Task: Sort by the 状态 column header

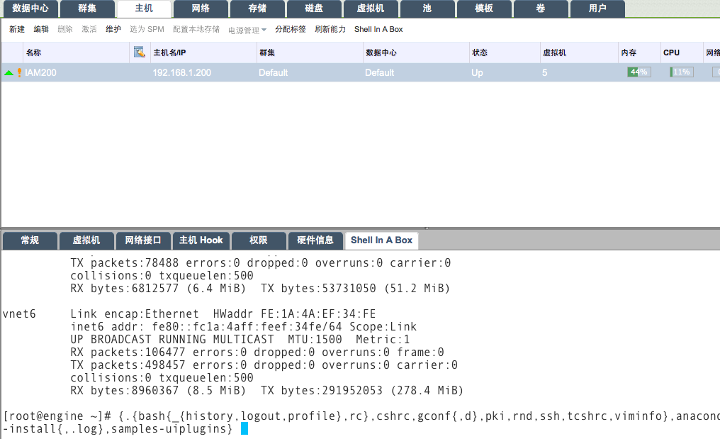Action: tap(505, 52)
